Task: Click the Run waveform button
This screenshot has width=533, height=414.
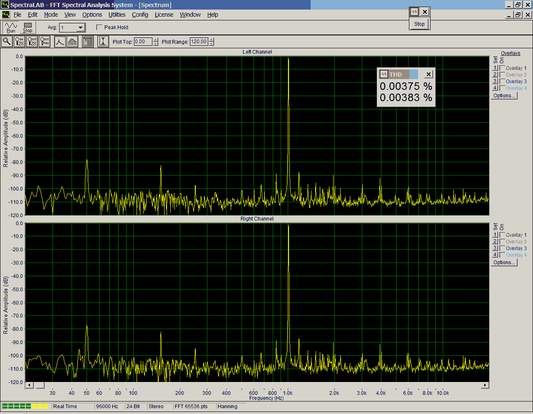Action: tap(11, 27)
